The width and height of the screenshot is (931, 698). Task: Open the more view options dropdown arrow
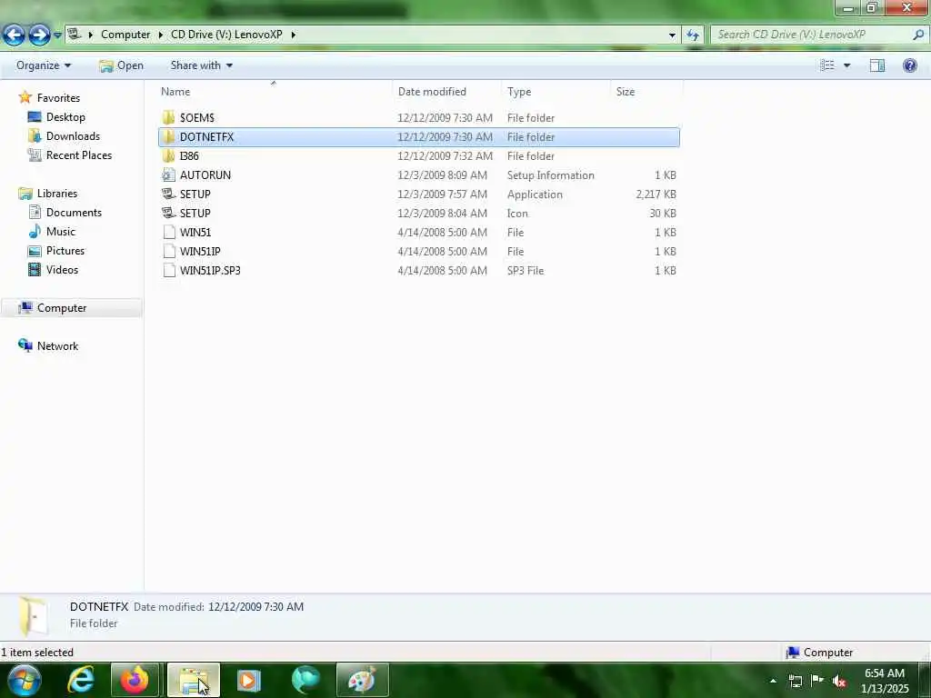click(x=846, y=65)
